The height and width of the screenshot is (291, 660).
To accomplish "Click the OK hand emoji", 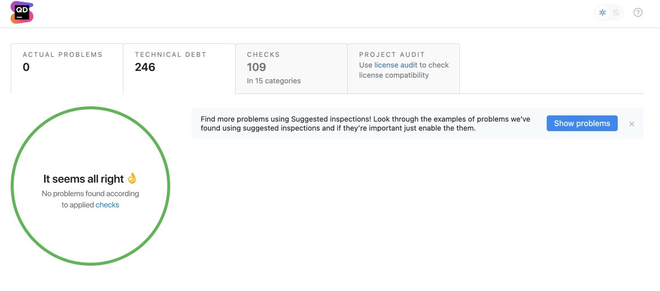I will 132,178.
